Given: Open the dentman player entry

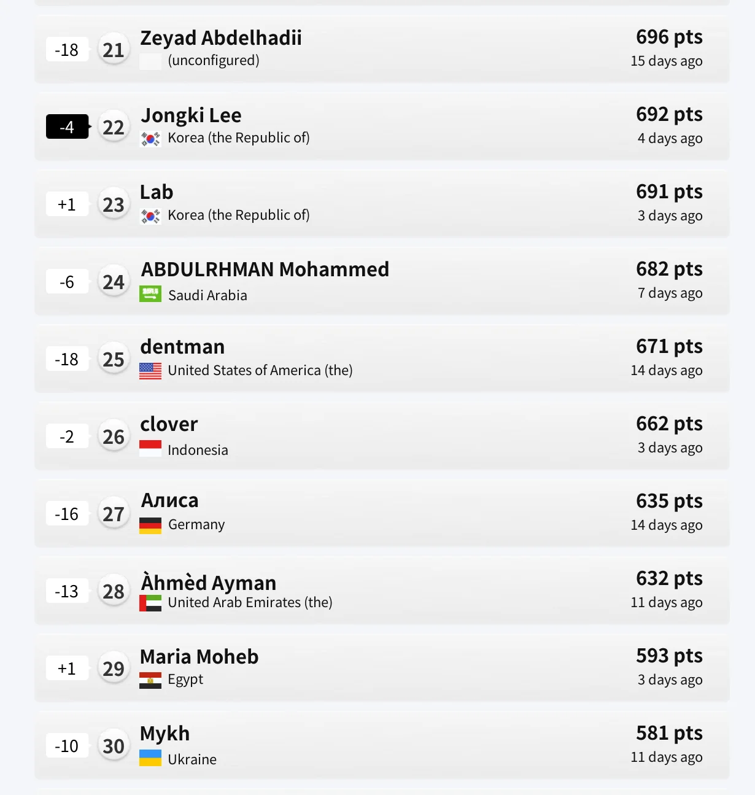Looking at the screenshot, I should [x=182, y=347].
